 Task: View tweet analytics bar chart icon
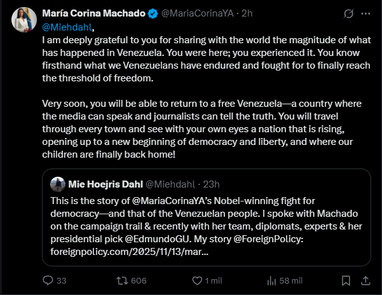tap(270, 280)
